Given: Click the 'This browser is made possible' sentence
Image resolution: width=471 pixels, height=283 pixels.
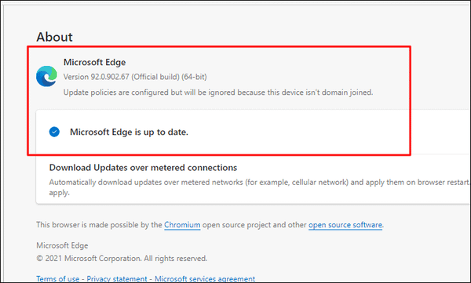Looking at the screenshot, I should point(210,225).
